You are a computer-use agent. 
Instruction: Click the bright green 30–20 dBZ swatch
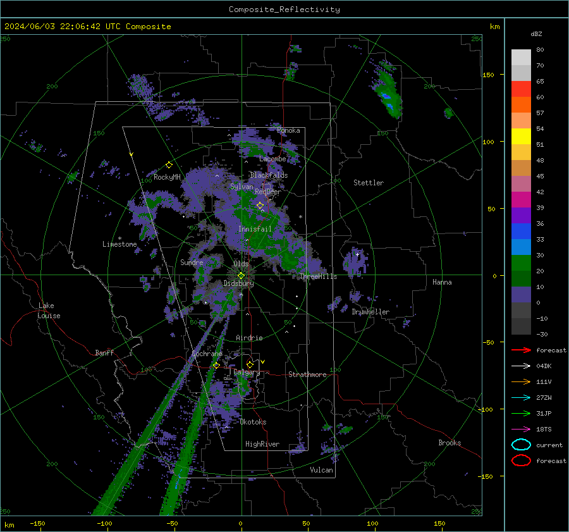click(x=521, y=263)
